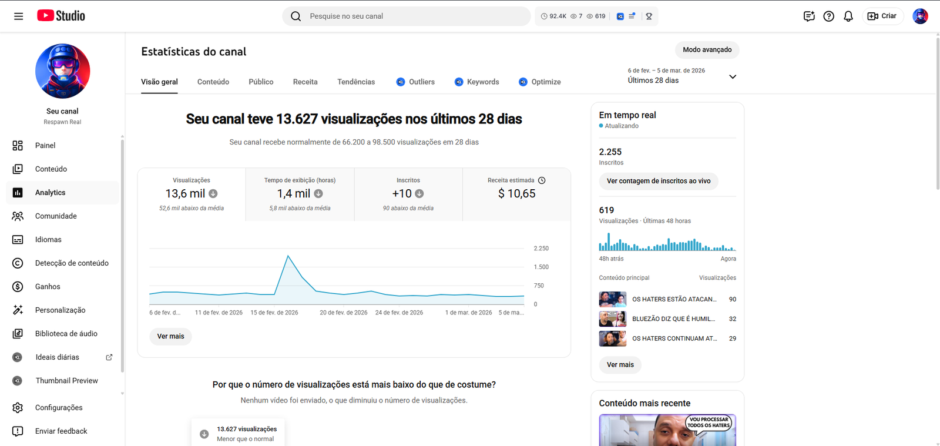Click the Configurações gear icon
The image size is (940, 446).
[x=18, y=408]
